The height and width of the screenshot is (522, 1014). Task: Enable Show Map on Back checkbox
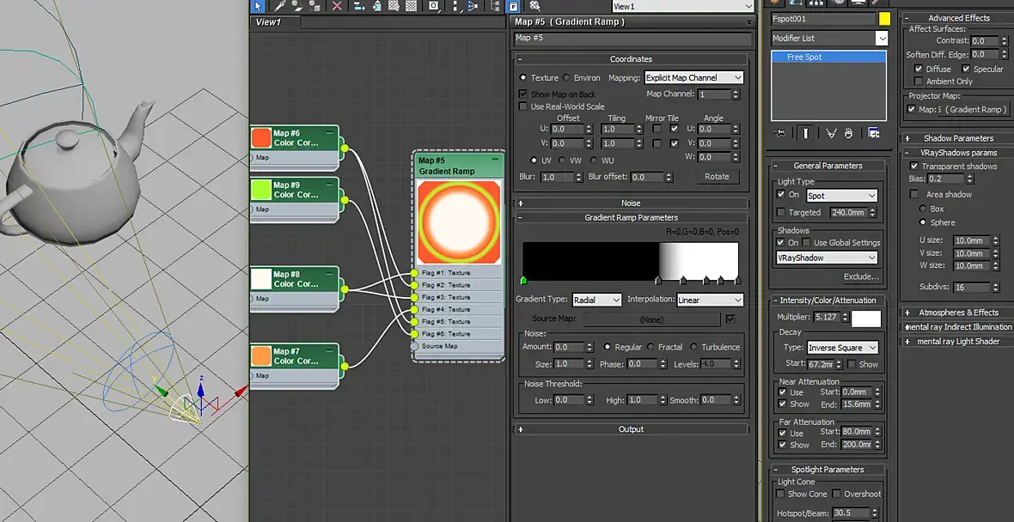coord(524,94)
